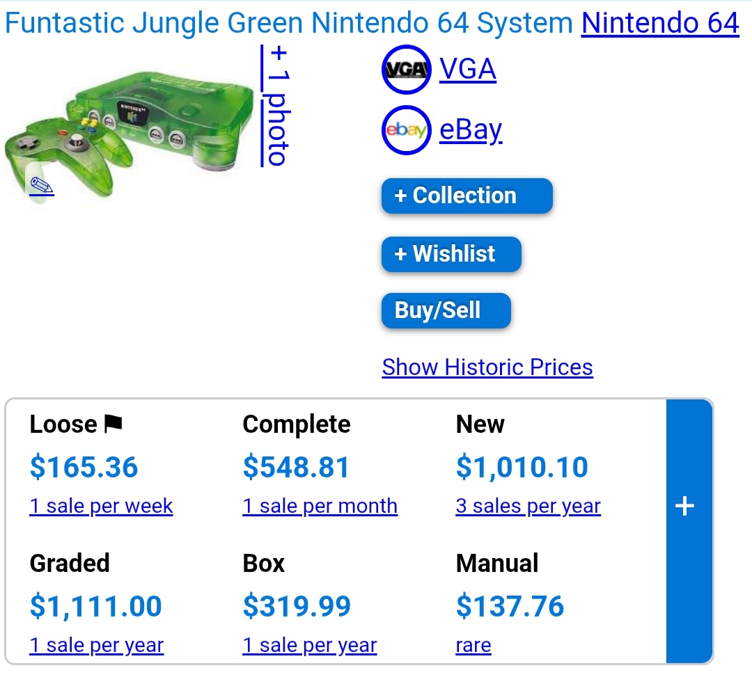752x675 pixels.
Task: Open the +1 photo link
Action: tap(275, 106)
